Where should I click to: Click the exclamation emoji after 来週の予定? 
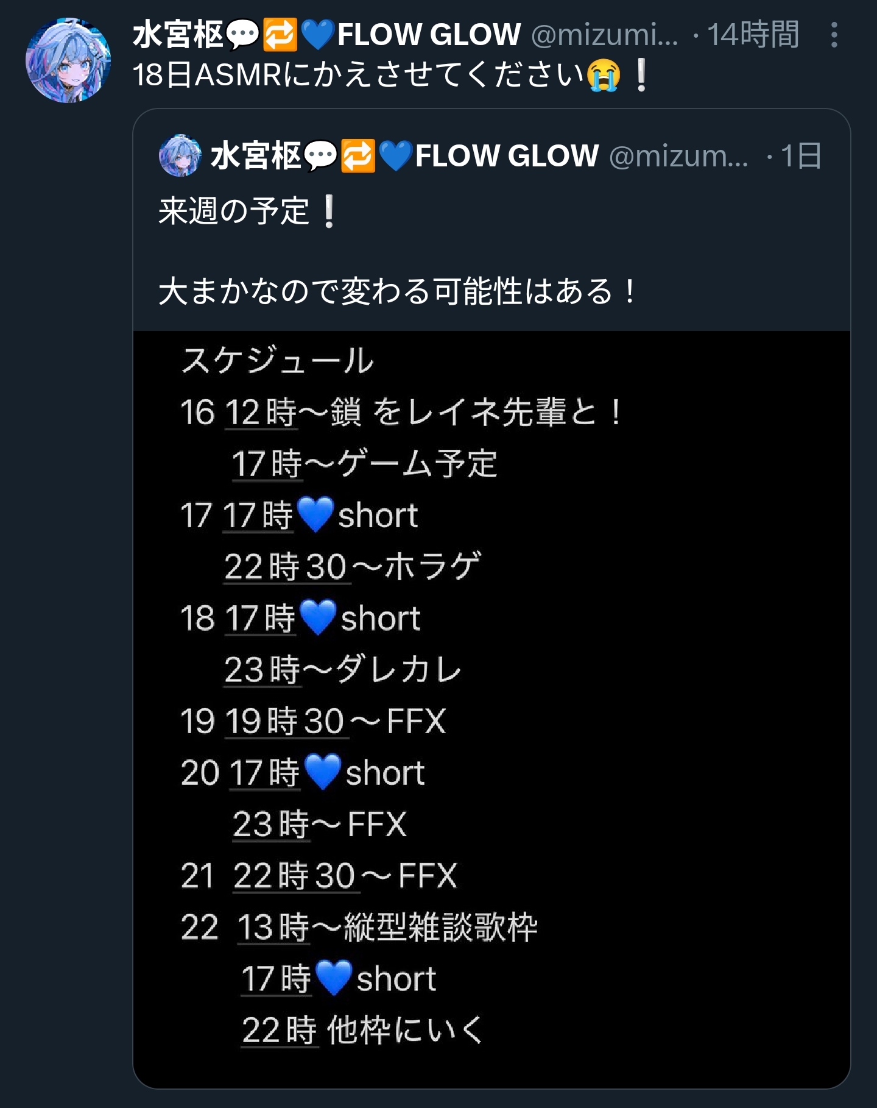(329, 212)
